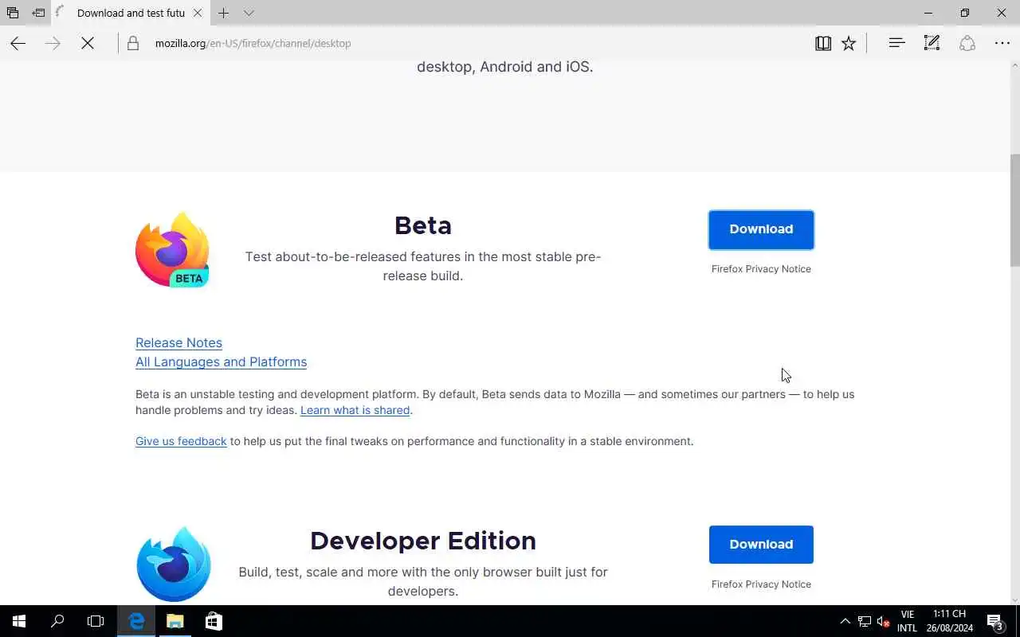Open the tabs you've set aside icon
Image resolution: width=1020 pixels, height=637 pixels.
coord(13,13)
